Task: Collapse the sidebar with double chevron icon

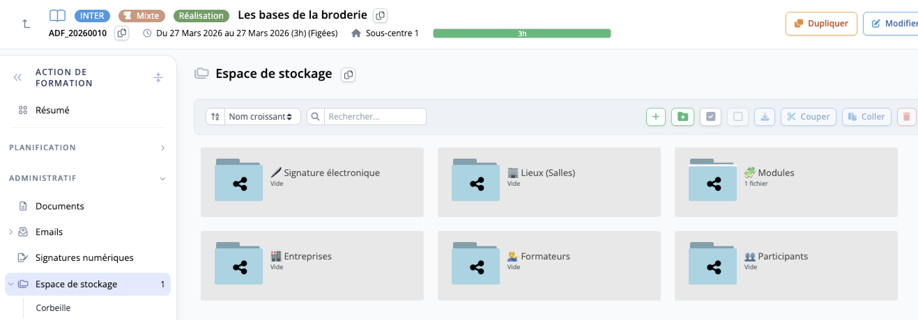Action: click(x=17, y=78)
